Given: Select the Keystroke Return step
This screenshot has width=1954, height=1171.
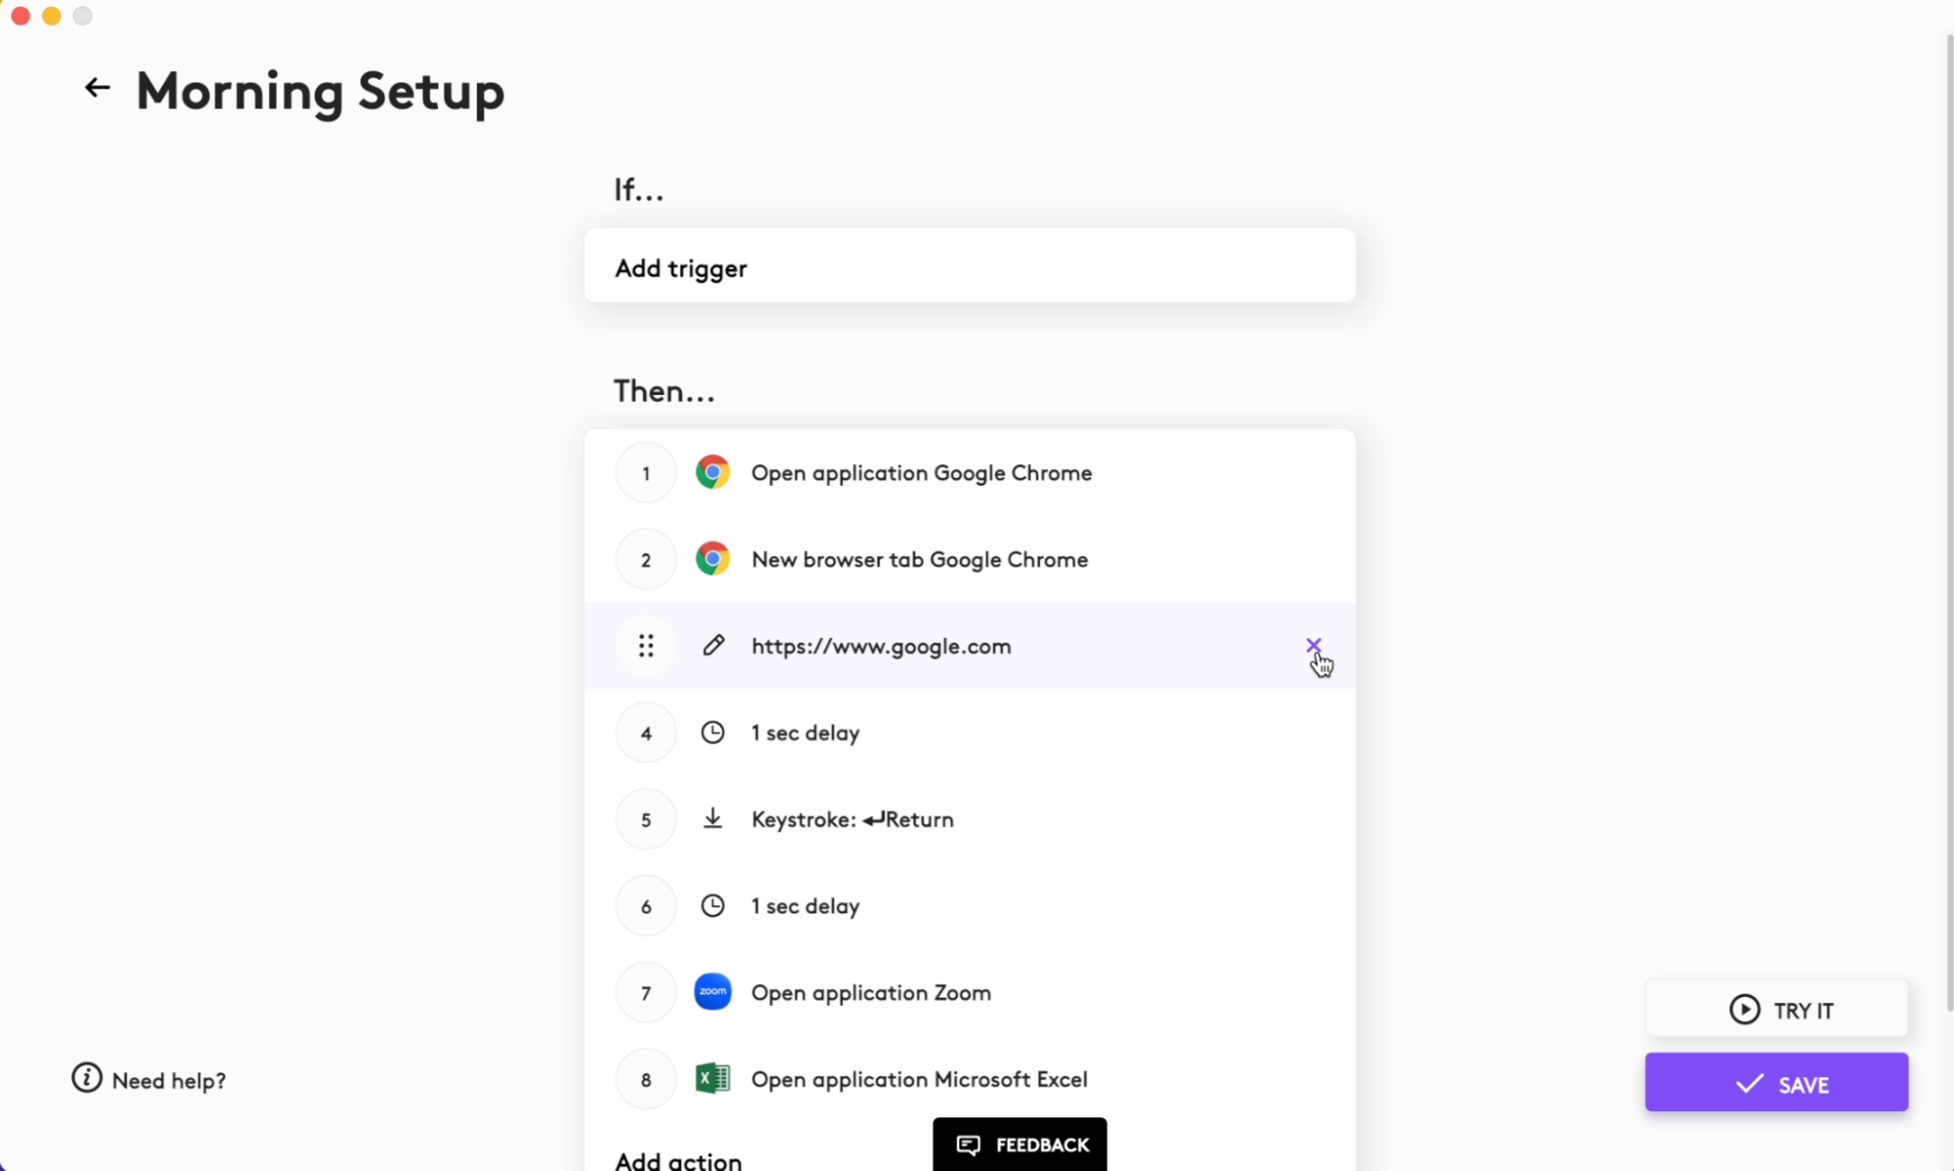Looking at the screenshot, I should click(x=852, y=820).
